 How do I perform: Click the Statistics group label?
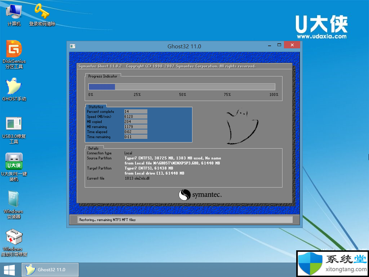click(x=96, y=107)
